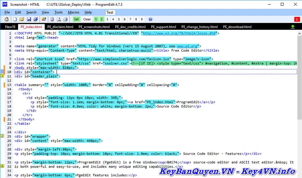The width and height of the screenshot is (302, 178).
Task: Select bookmark 9 in the toolbar
Action: click(142, 19)
